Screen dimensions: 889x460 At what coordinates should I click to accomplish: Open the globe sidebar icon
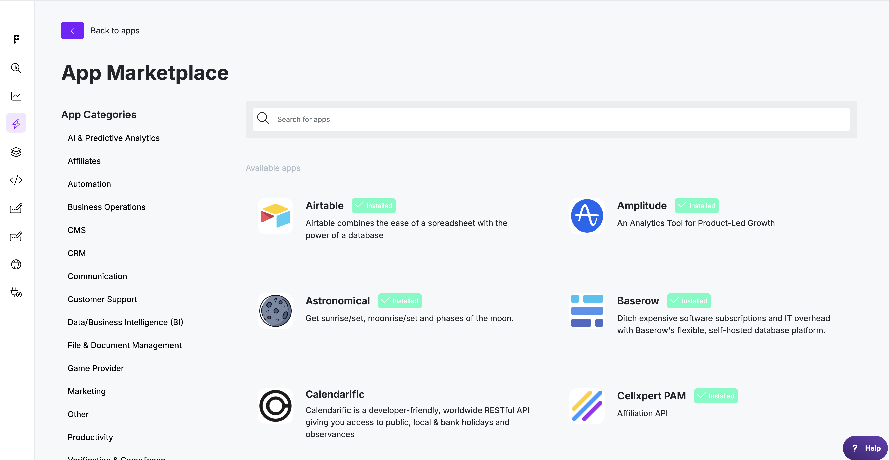[x=16, y=264]
